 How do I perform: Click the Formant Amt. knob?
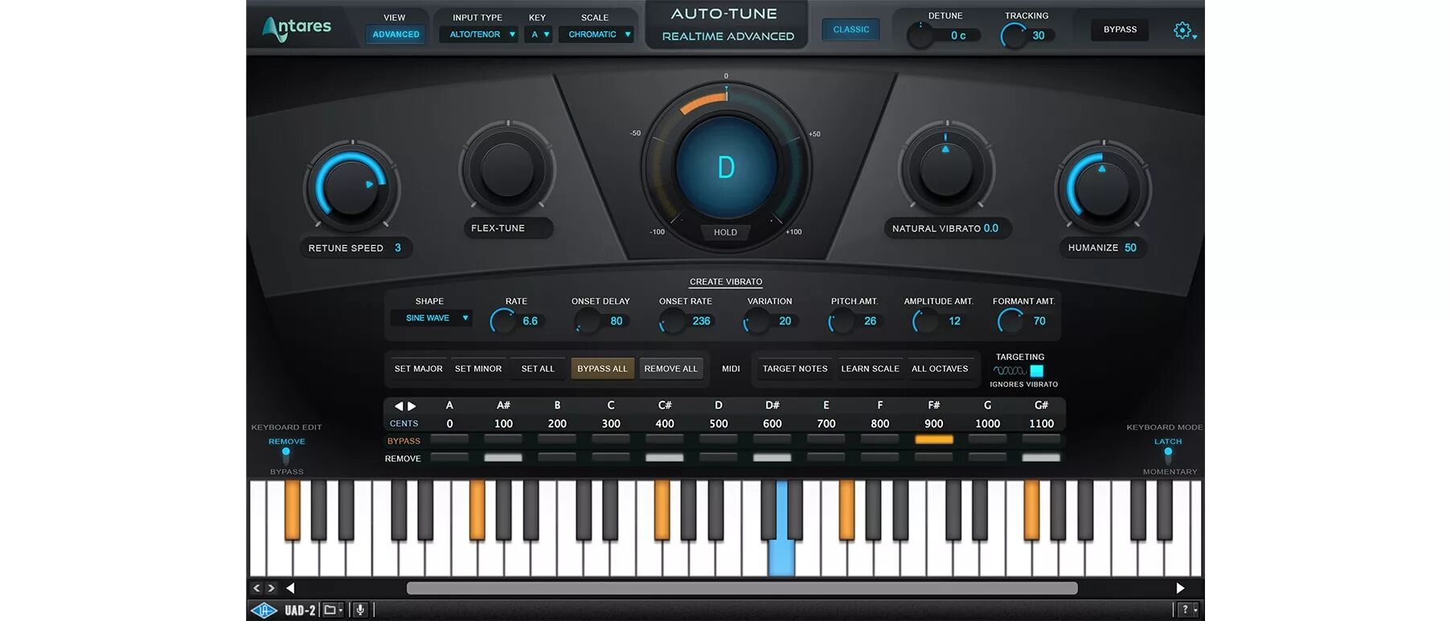click(x=1010, y=321)
